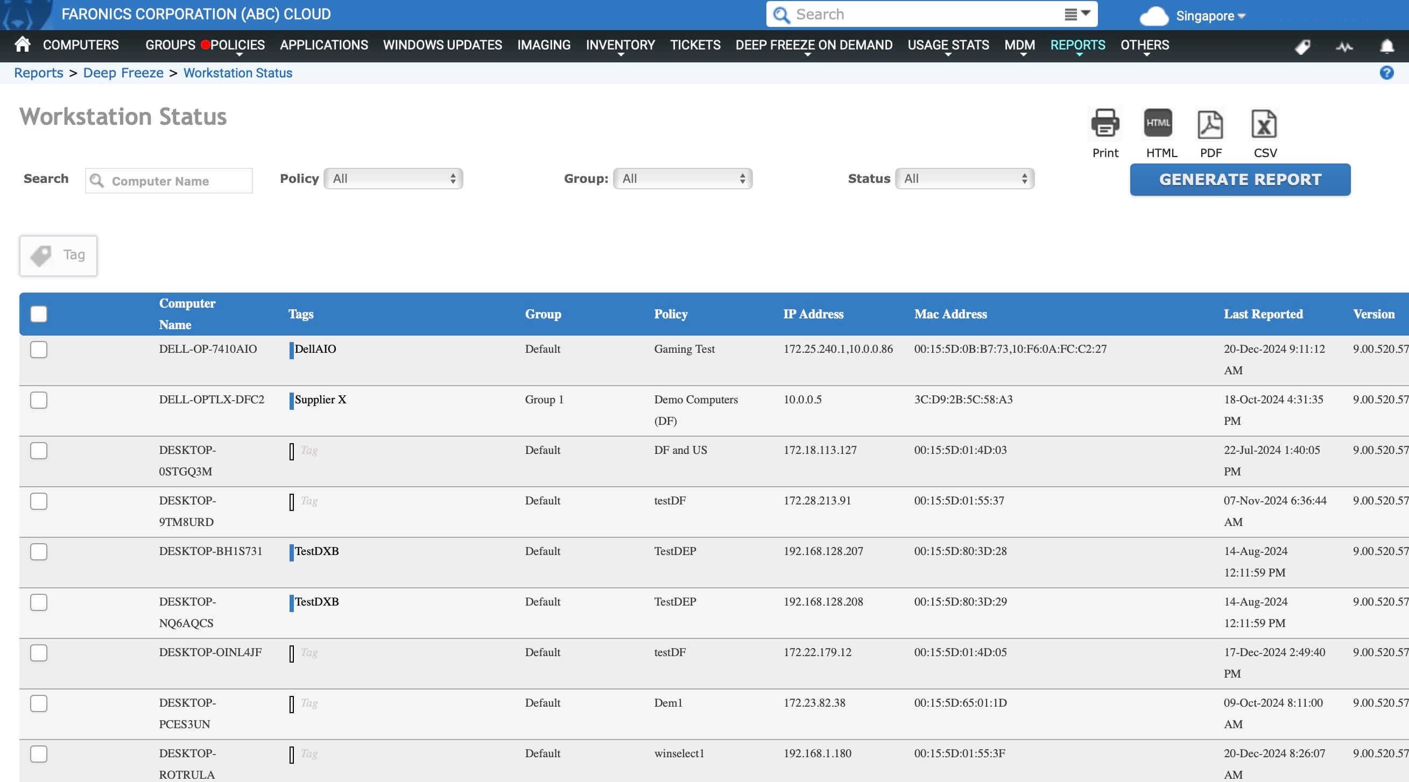Click the Tag button with tag icon

tap(59, 255)
